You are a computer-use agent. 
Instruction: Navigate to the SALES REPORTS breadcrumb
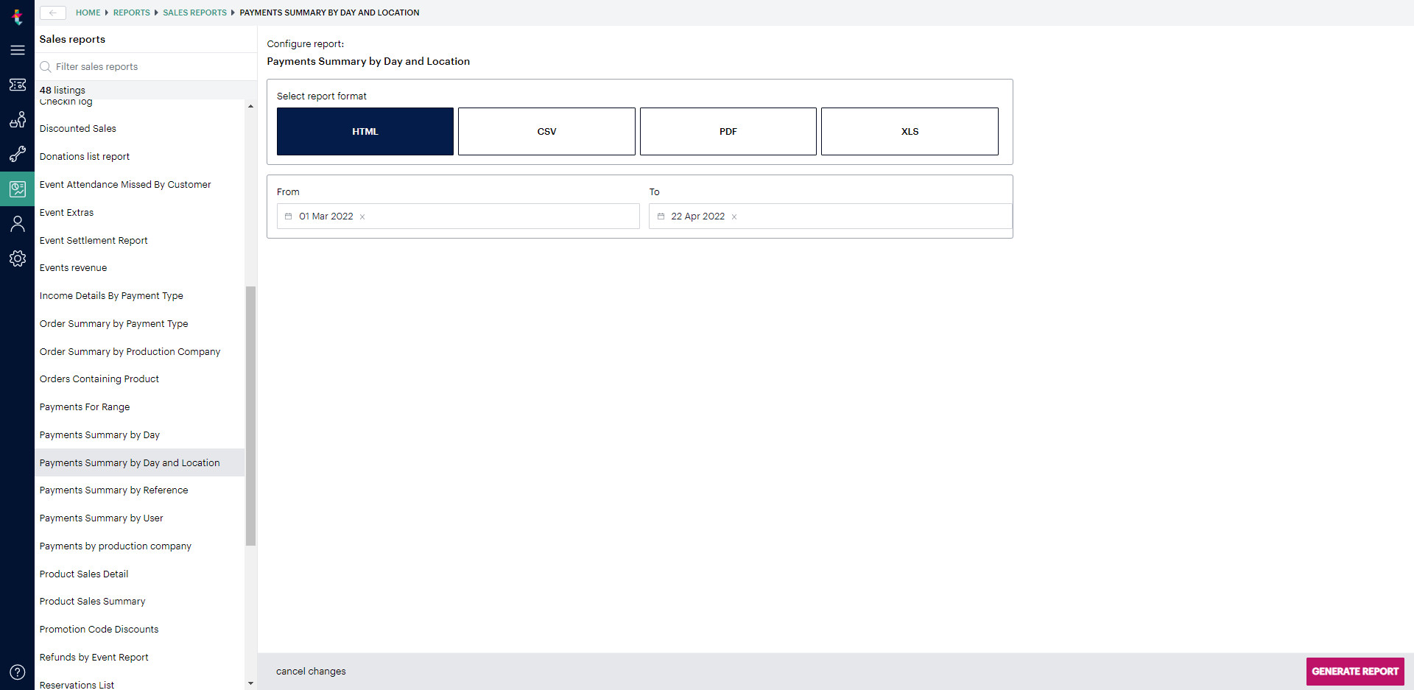click(194, 13)
